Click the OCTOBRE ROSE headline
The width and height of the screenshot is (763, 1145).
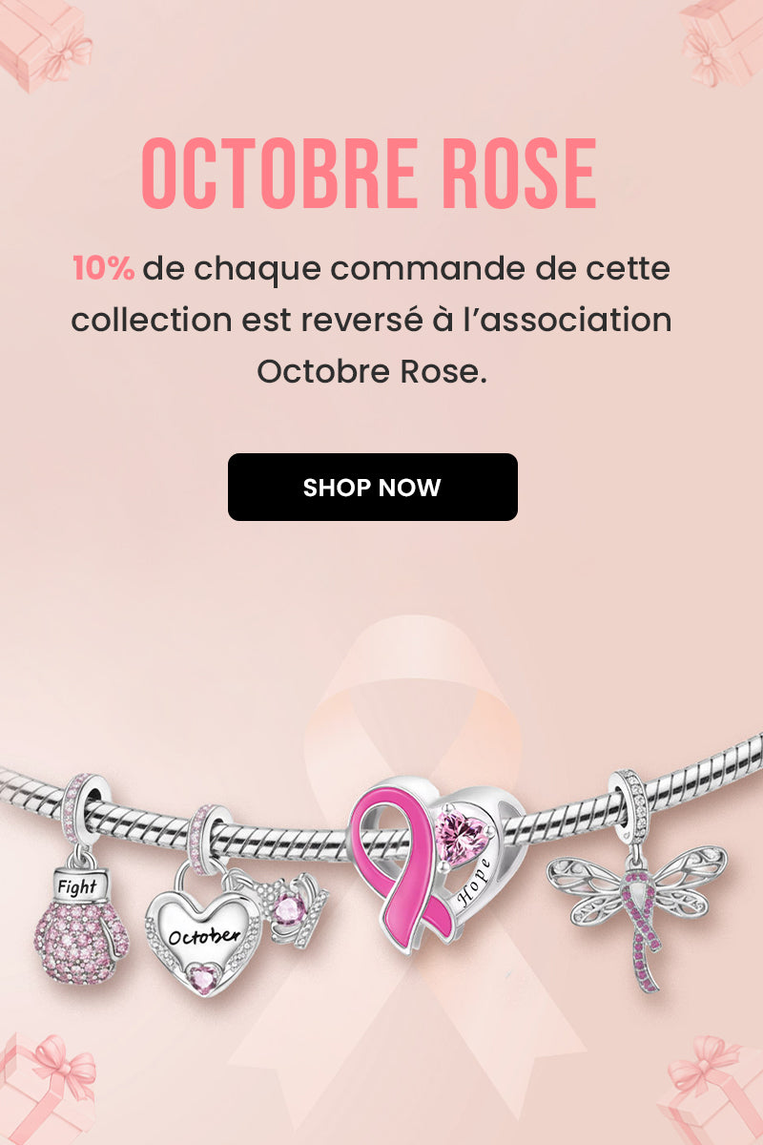point(369,176)
